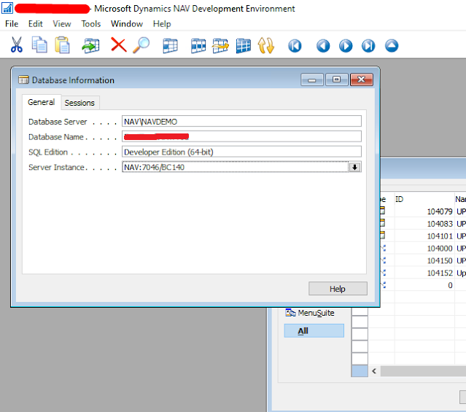Click the horizontal scrollbar left arrow

[x=374, y=371]
